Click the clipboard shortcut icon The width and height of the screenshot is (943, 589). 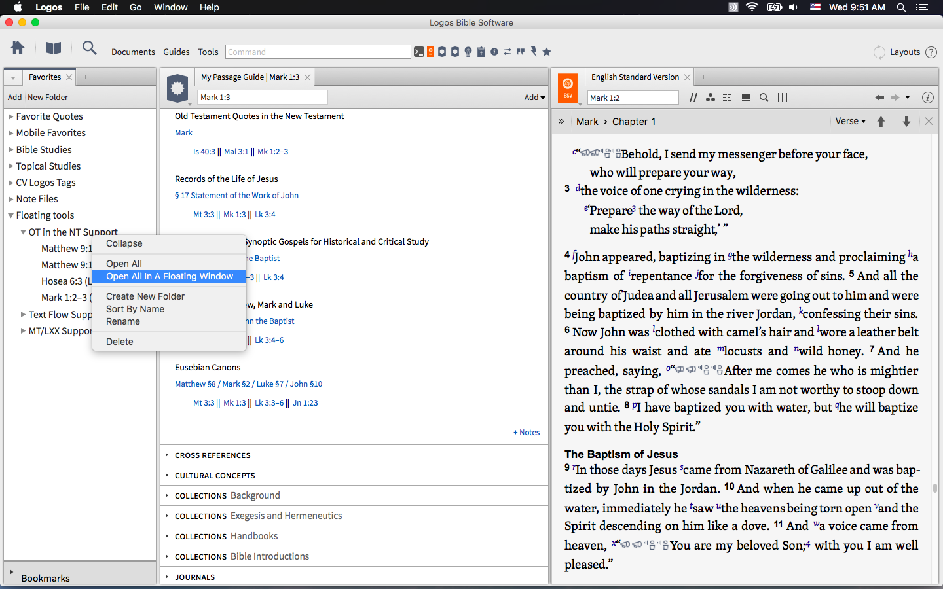(481, 52)
